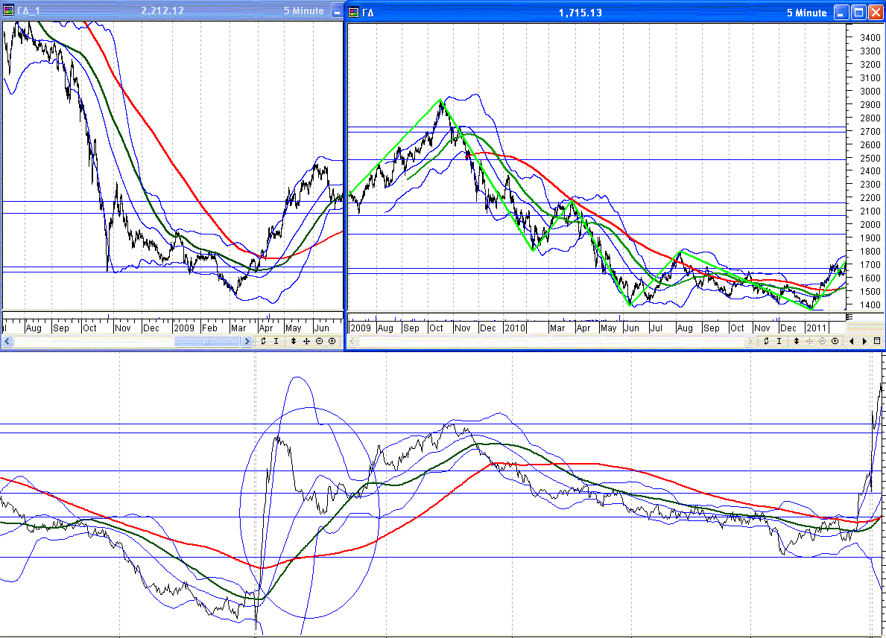This screenshot has width=886, height=638.
Task: Click the refresh icon in right chart toolbar
Action: (x=766, y=341)
